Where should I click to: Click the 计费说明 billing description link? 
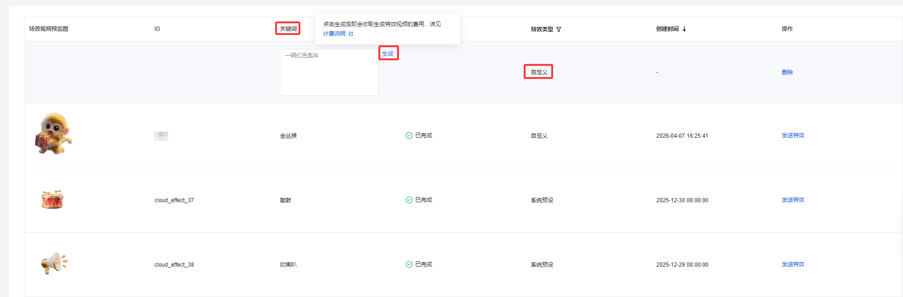334,34
